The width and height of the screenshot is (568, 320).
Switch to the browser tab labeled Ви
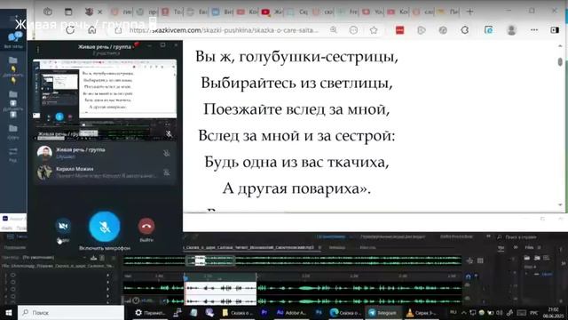[x=222, y=12]
